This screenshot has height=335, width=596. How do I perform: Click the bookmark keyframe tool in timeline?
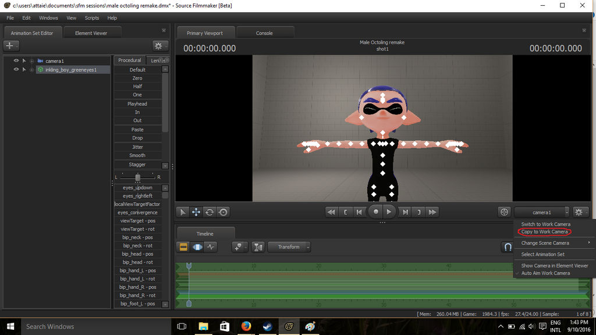[238, 247]
